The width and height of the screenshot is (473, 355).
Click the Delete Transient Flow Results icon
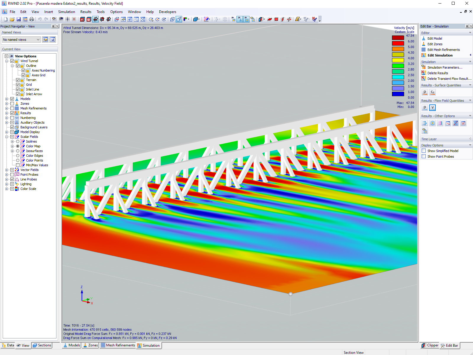[424, 78]
